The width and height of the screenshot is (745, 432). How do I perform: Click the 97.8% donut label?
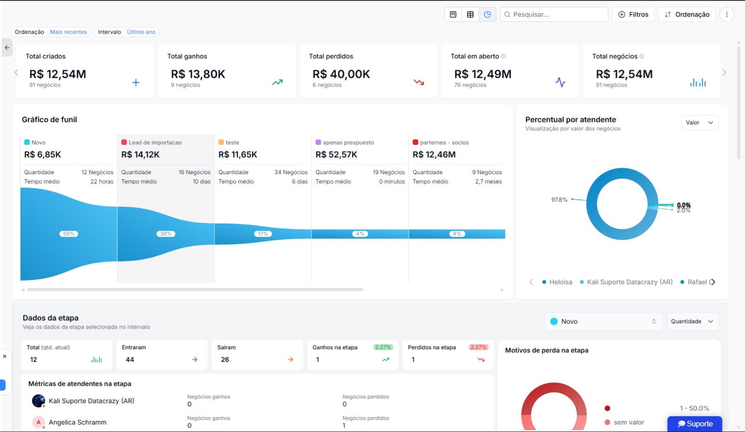pyautogui.click(x=559, y=200)
